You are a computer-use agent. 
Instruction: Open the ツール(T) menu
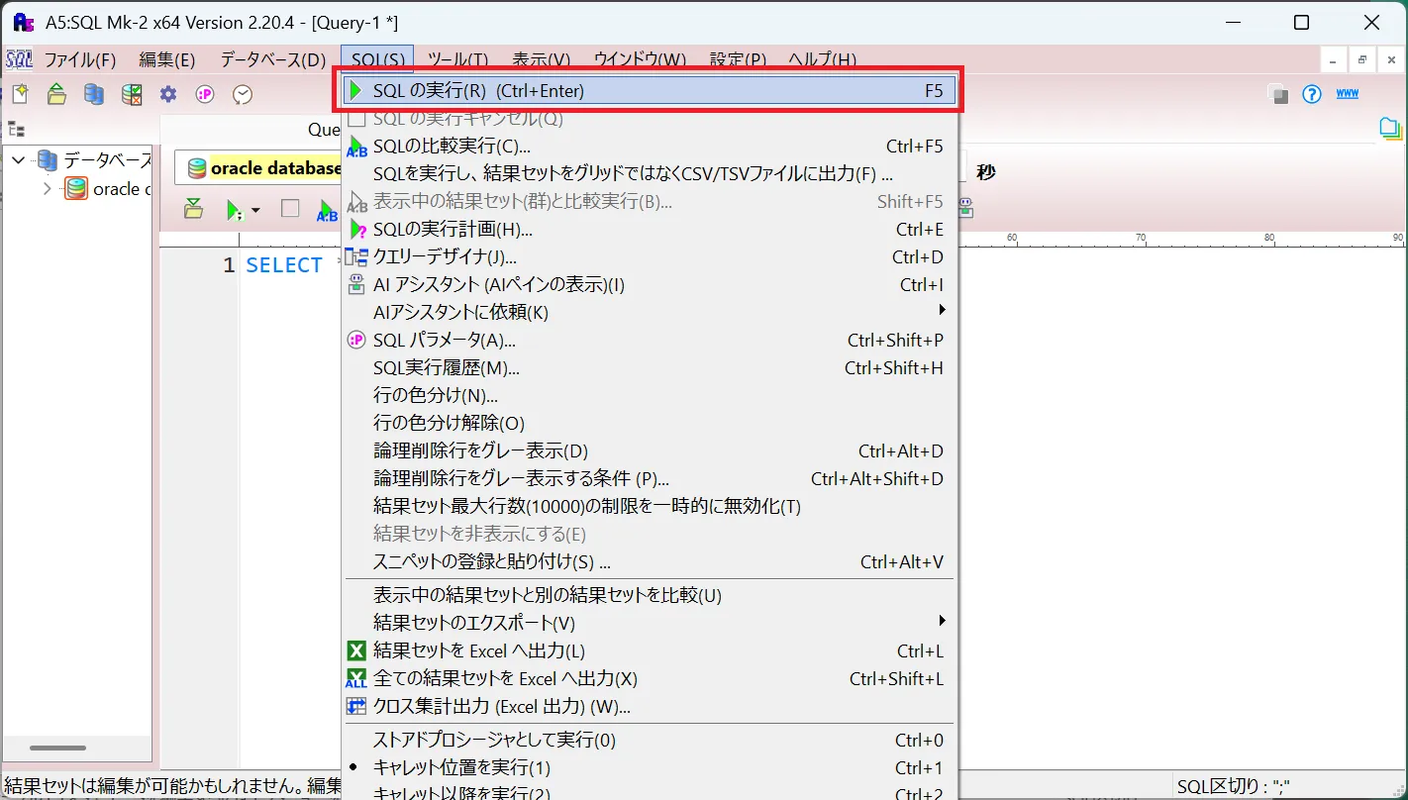457,59
